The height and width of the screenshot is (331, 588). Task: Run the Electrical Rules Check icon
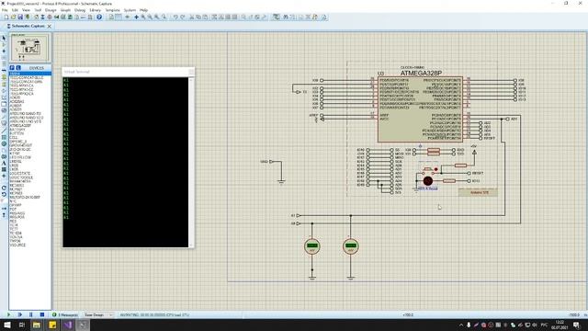click(323, 17)
